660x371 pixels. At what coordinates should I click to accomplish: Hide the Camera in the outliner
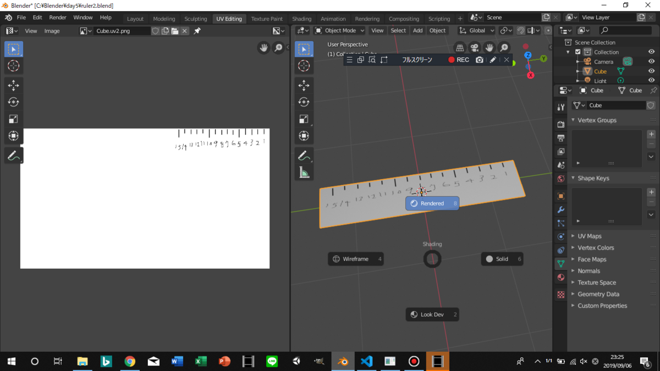(x=652, y=62)
